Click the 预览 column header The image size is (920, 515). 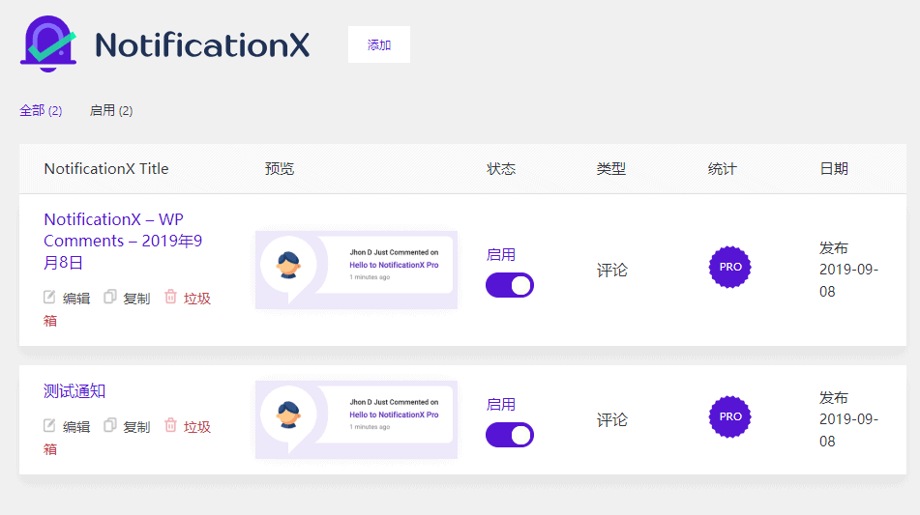[x=280, y=169]
